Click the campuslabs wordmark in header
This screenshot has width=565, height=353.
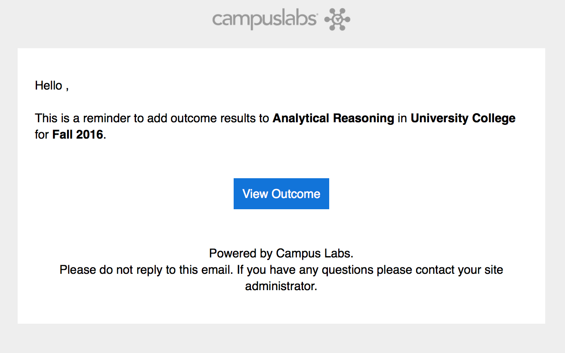click(x=265, y=20)
